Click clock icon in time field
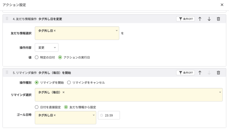This screenshot has width=229, height=130. 102,115
